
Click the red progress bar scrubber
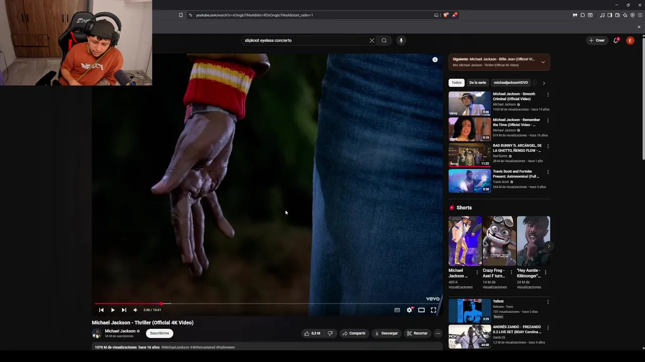point(161,304)
